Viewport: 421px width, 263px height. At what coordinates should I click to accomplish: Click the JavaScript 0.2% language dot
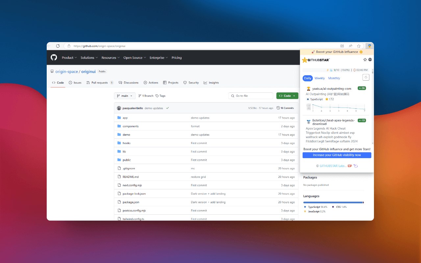(x=305, y=211)
